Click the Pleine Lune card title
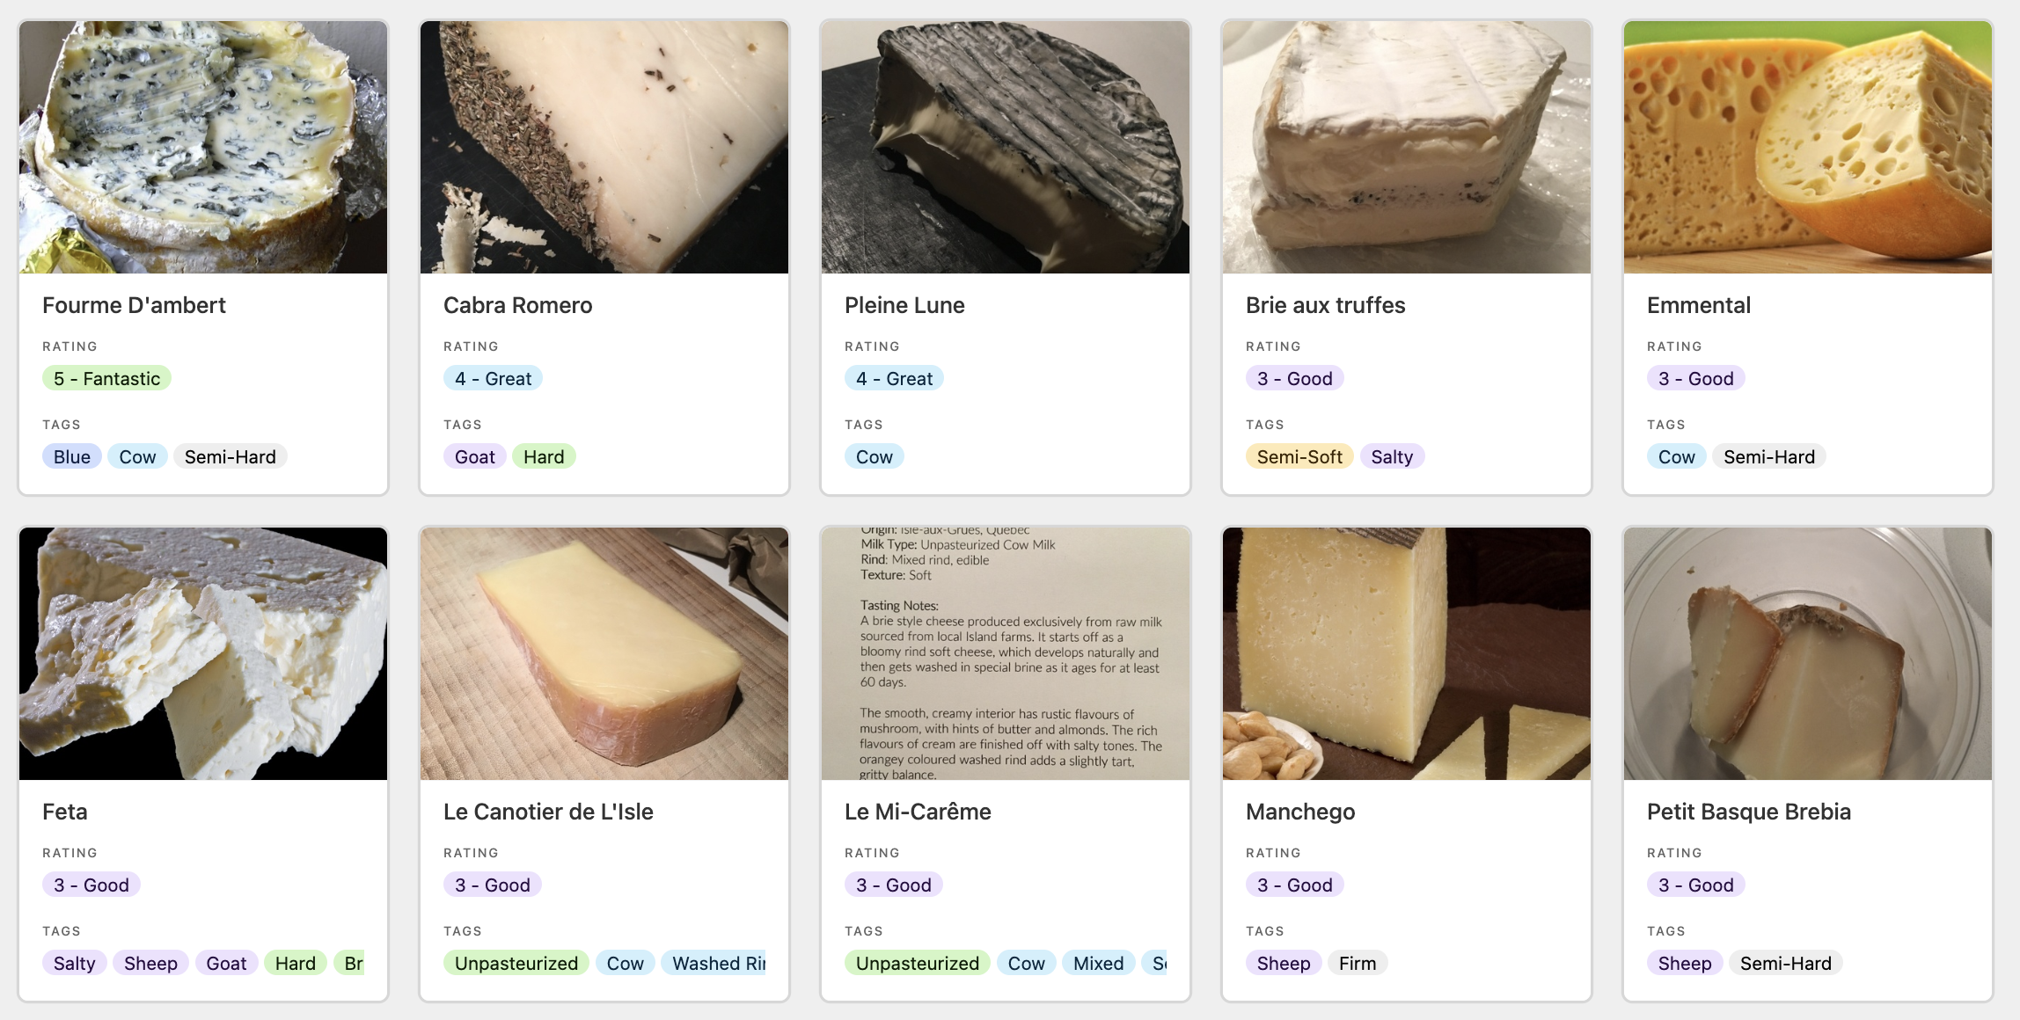The image size is (2020, 1020). pyautogui.click(x=904, y=305)
